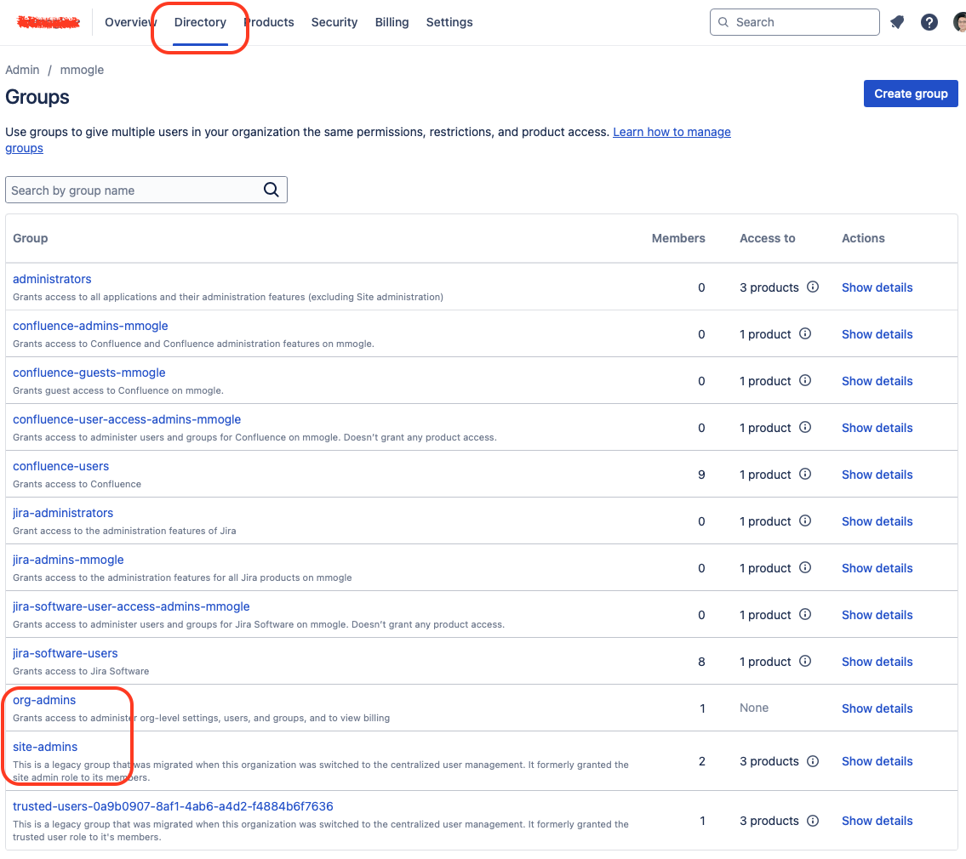The width and height of the screenshot is (966, 859).
Task: Click info icon in administrators row
Action: click(x=813, y=287)
